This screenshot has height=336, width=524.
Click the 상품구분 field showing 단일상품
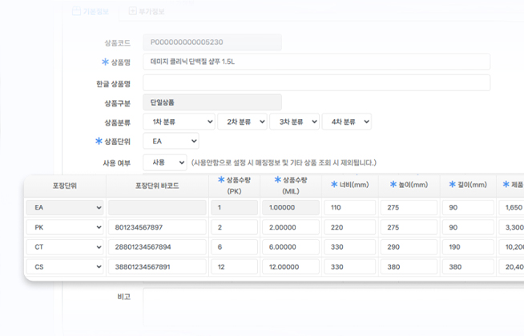click(212, 102)
